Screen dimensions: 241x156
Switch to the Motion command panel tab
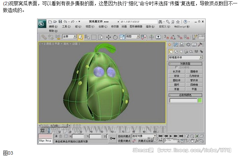(x=188, y=45)
